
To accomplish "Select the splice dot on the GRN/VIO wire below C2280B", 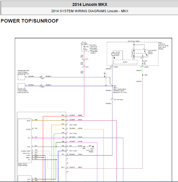I will pyautogui.click(x=143, y=75).
